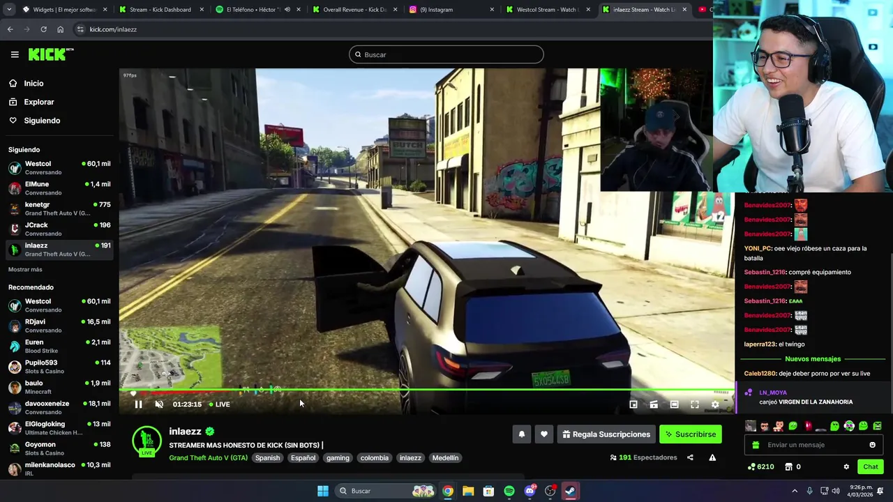Open ElGlogloking recommended channel
Image resolution: width=893 pixels, height=502 pixels.
click(59, 427)
